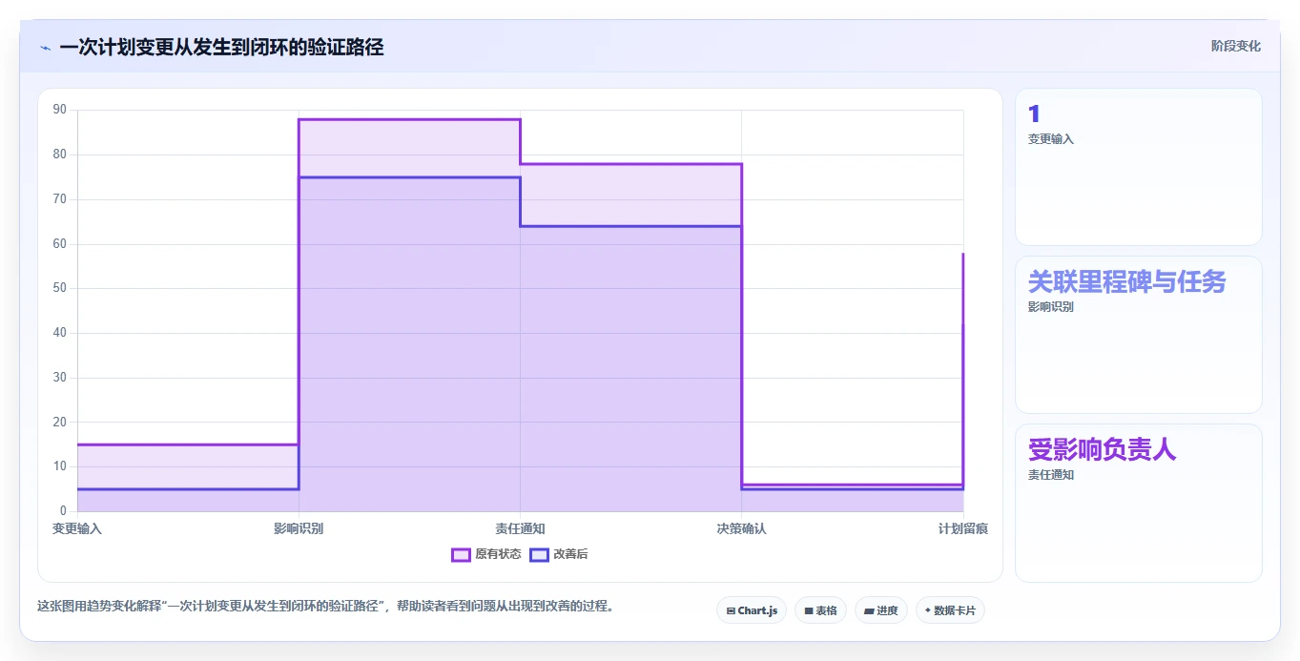Open the 关联里程碑与任务 card
The height and width of the screenshot is (661, 1300).
point(1139,335)
